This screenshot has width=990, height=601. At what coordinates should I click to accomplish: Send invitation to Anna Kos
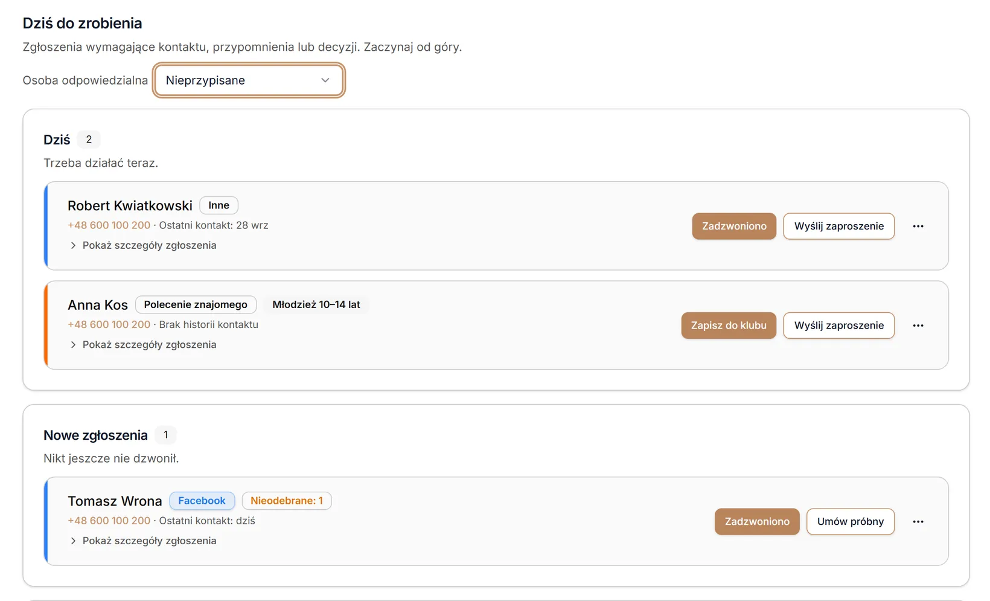coord(838,326)
